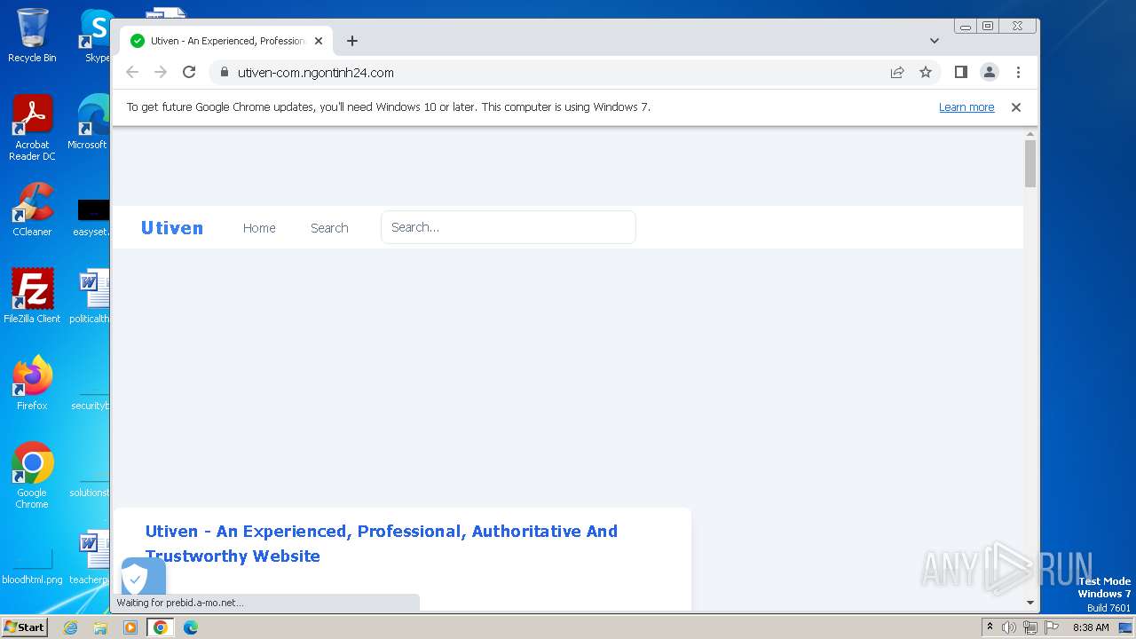Launch Firefox from the desktop
Image resolution: width=1136 pixels, height=639 pixels.
pyautogui.click(x=32, y=383)
